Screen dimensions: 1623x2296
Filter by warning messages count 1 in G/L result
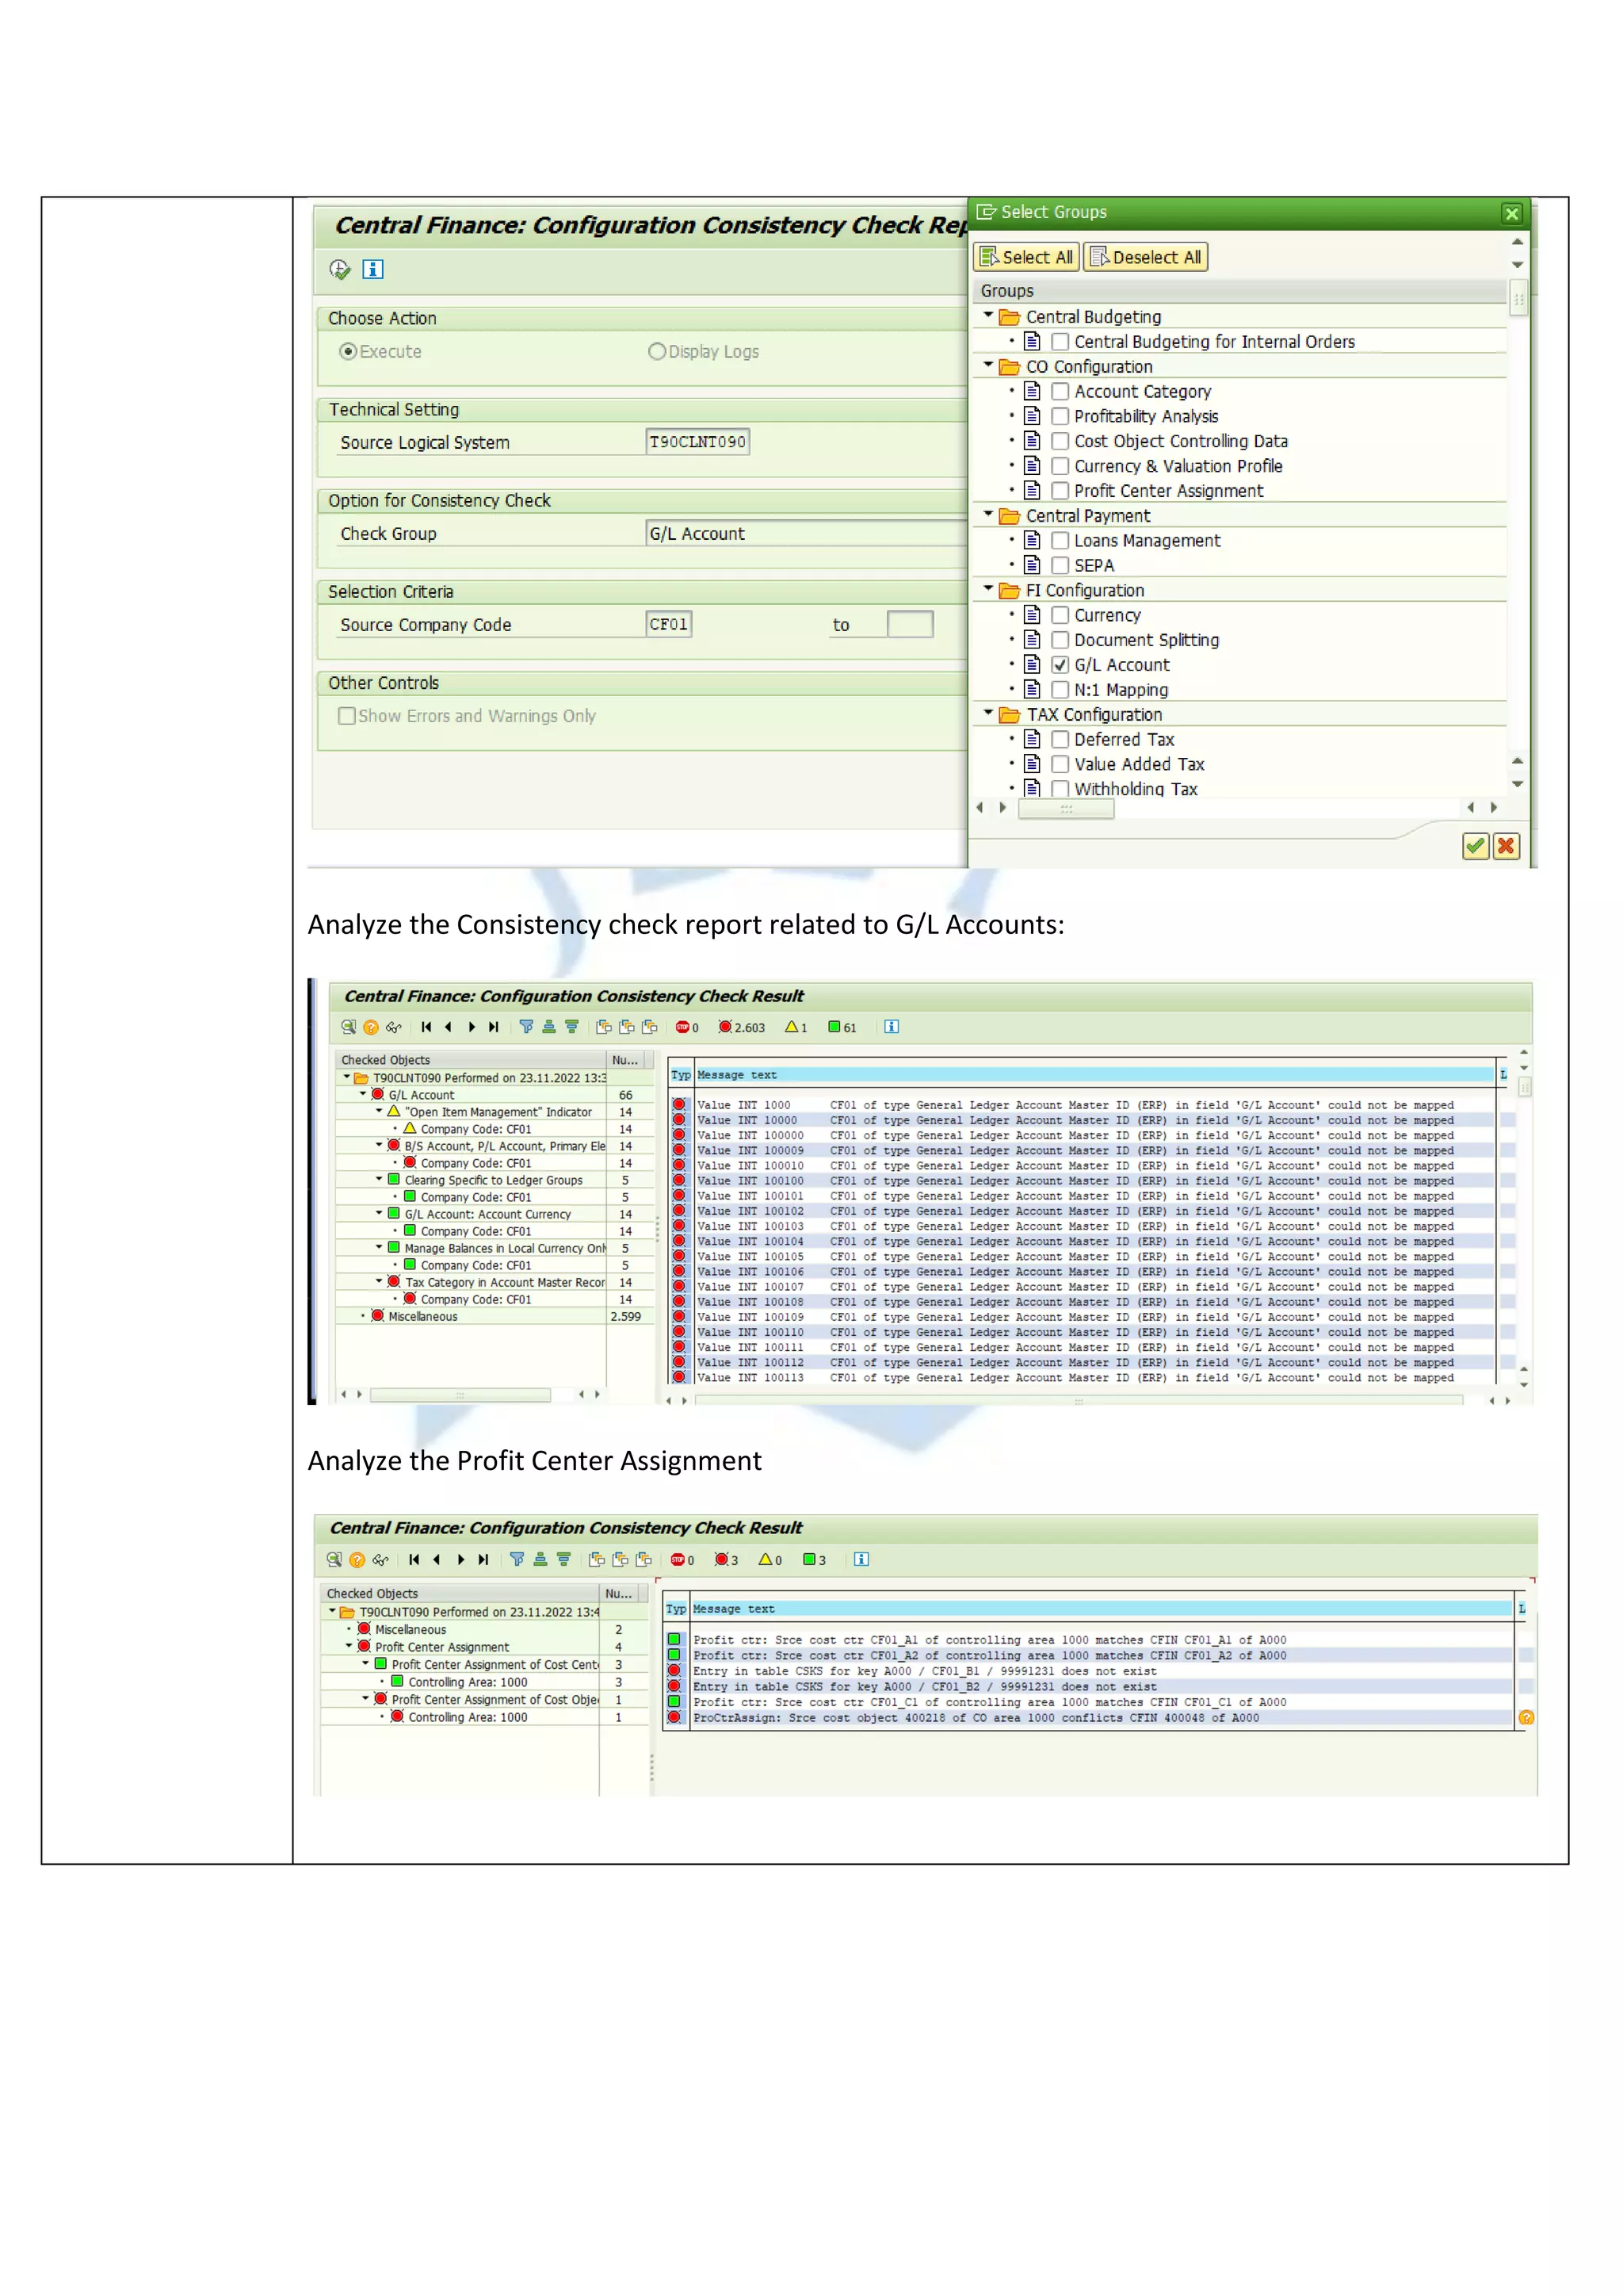pos(796,1027)
